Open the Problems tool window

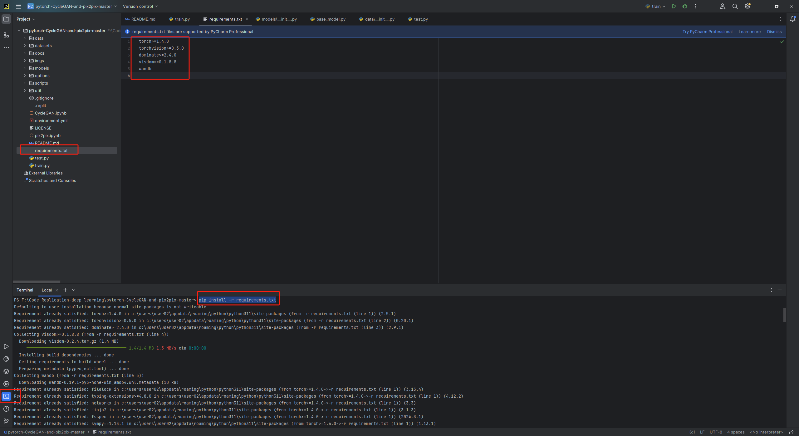click(x=6, y=409)
